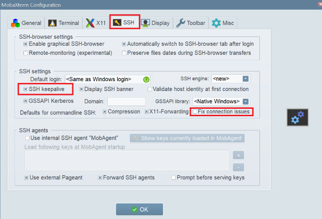Open the Toolbar tab
322x219 pixels.
[191, 23]
